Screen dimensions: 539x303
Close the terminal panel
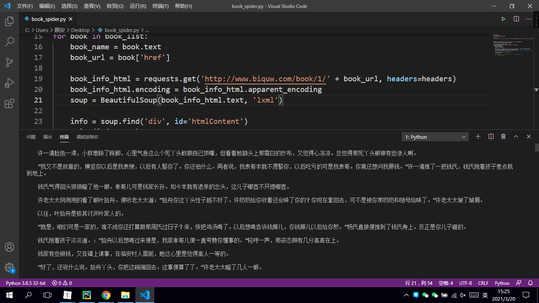point(529,137)
